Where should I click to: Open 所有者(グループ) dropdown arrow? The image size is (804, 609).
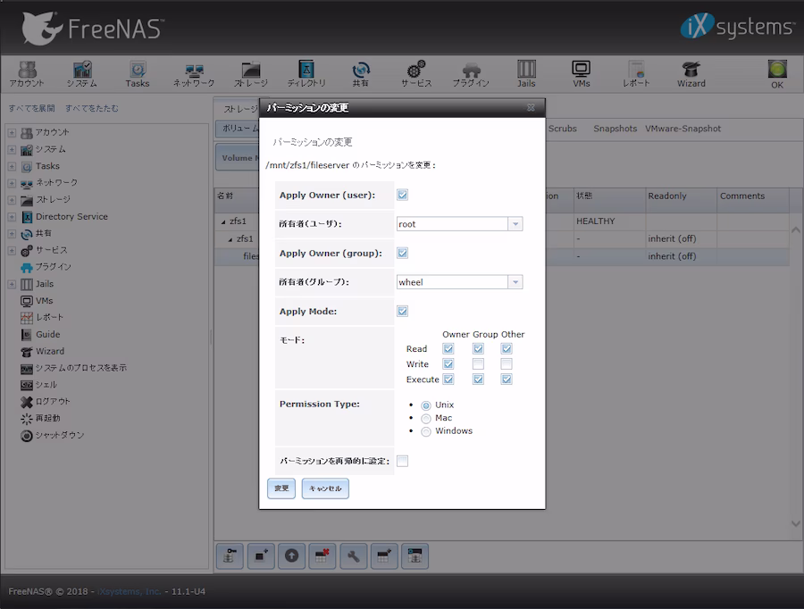[515, 282]
